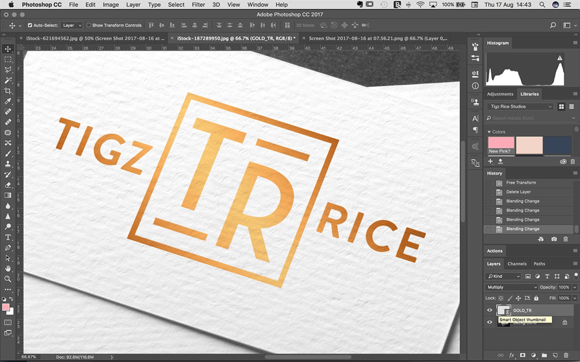Click the layer effects fx icon

pos(512,355)
